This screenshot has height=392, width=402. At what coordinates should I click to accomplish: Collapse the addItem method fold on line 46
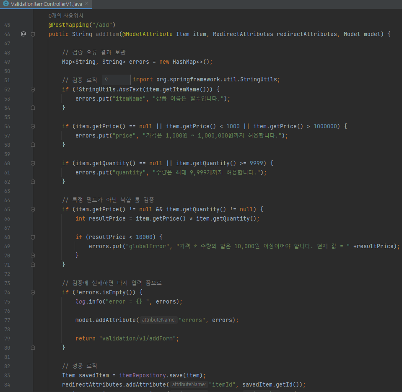tap(33, 34)
